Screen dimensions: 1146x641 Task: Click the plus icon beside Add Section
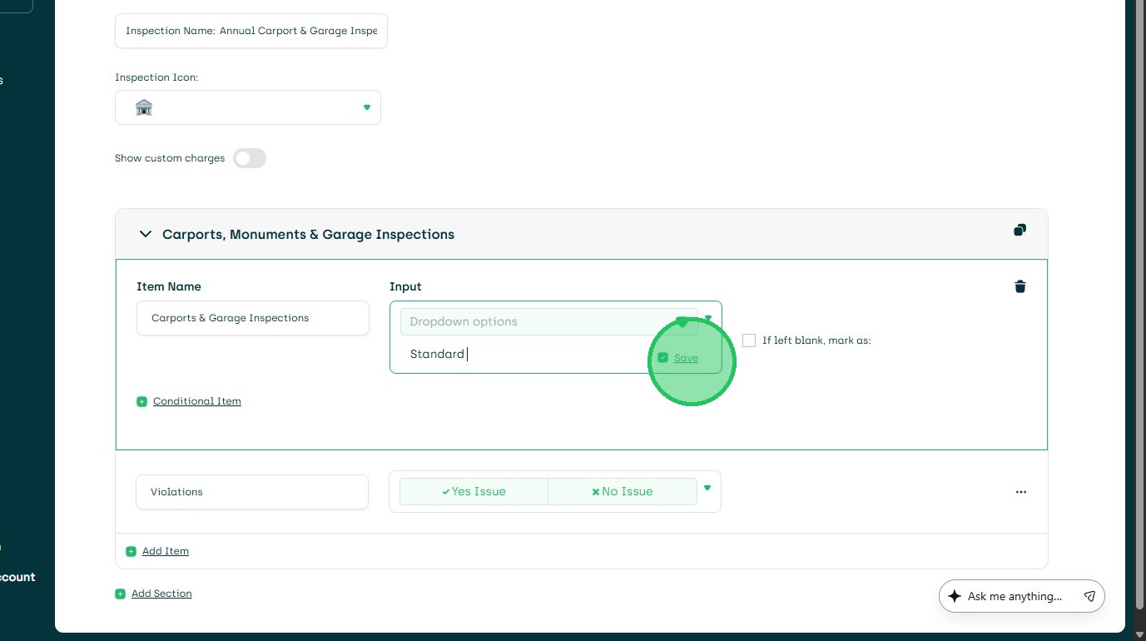pyautogui.click(x=120, y=594)
